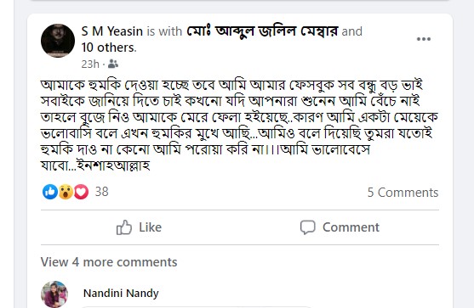Image resolution: width=474 pixels, height=308 pixels.
Task: Click the Comment button label
Action: (351, 227)
